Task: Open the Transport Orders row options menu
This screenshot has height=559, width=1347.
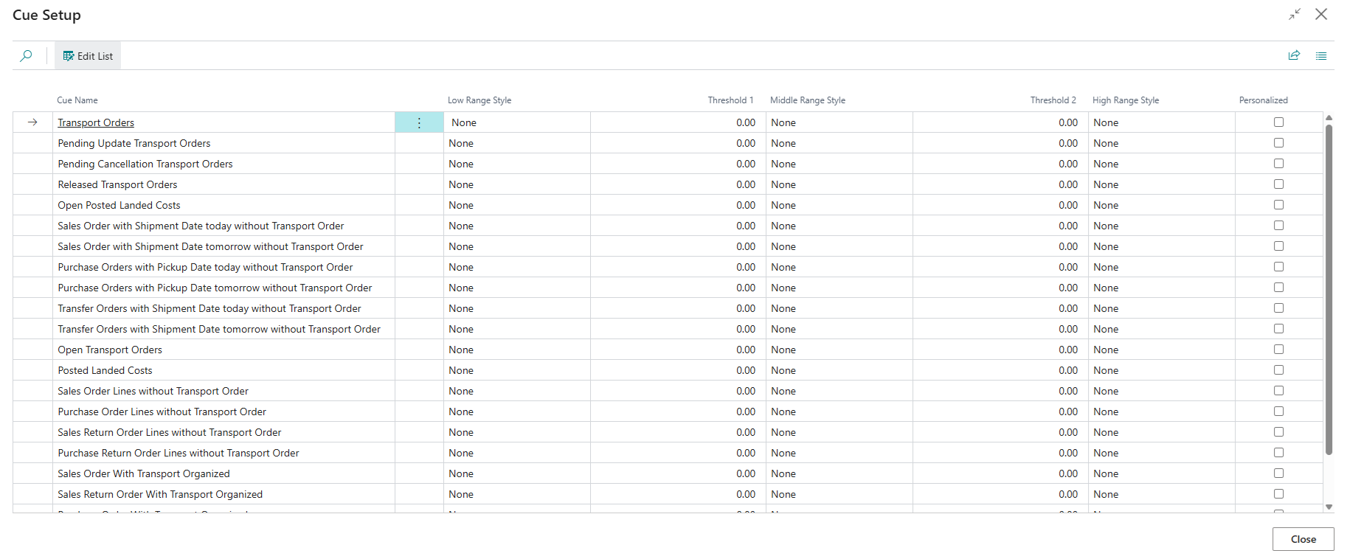Action: pyautogui.click(x=419, y=123)
